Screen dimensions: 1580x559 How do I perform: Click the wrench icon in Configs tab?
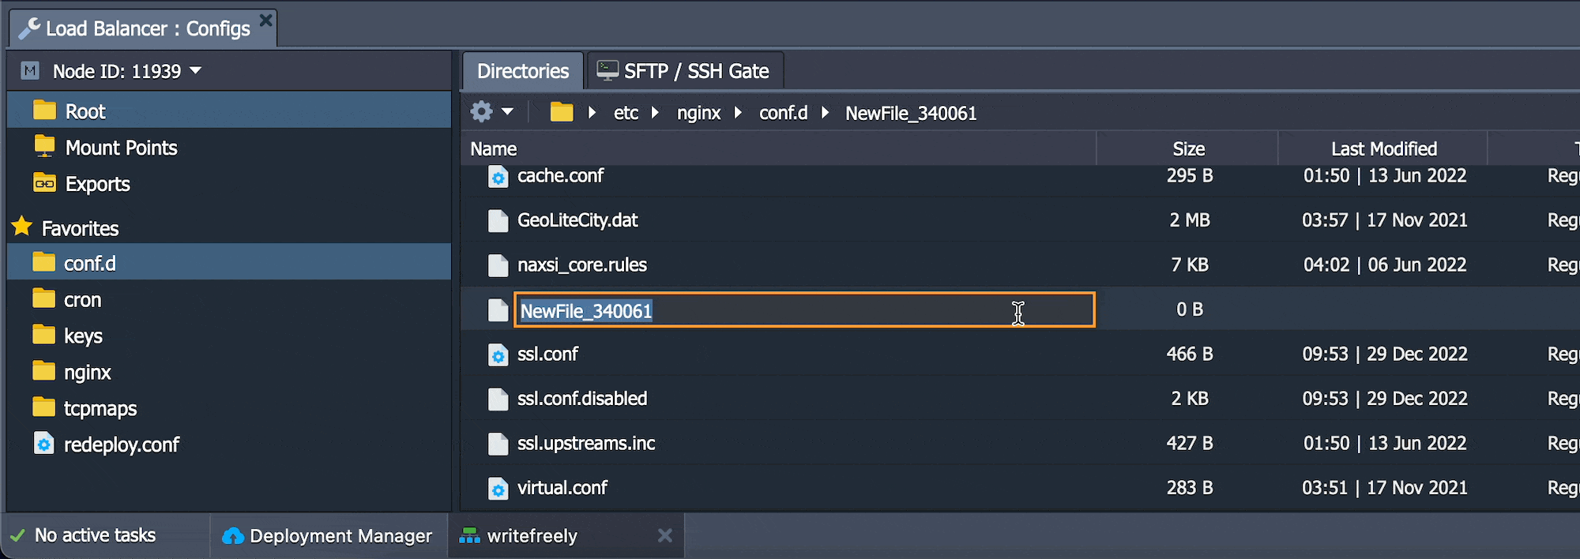point(29,28)
